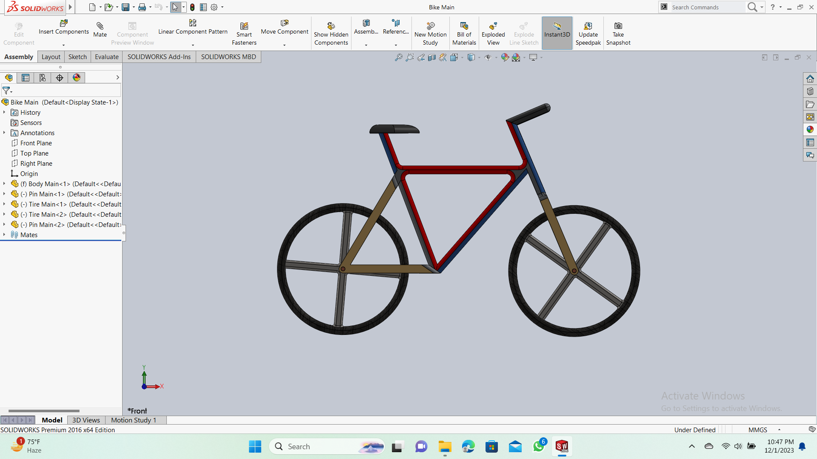The width and height of the screenshot is (817, 459).
Task: Open Apply Scene icon
Action: [516, 57]
